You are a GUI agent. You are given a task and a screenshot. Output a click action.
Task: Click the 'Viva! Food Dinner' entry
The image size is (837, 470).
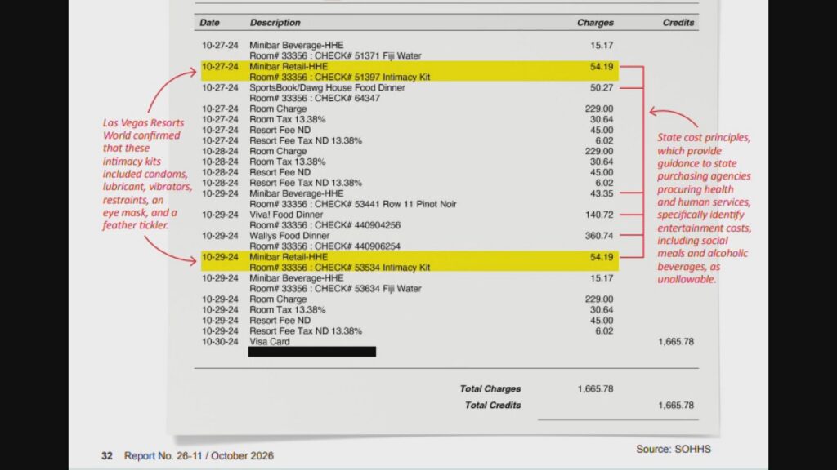point(286,215)
